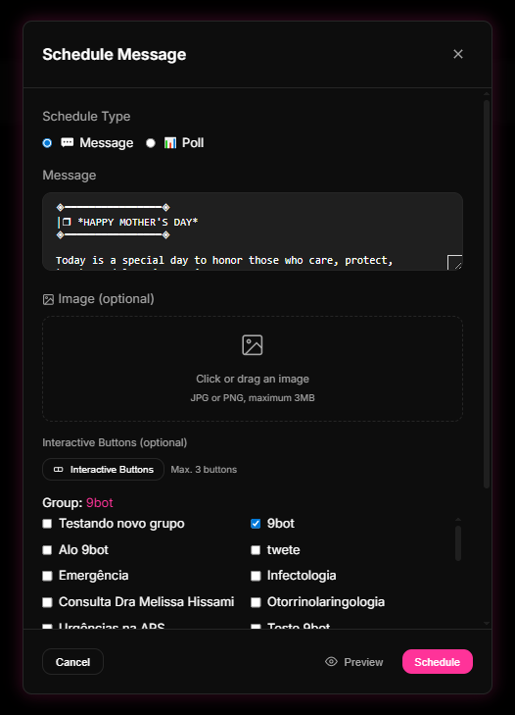
Task: Click the message textarea resize handle
Action: tap(455, 263)
